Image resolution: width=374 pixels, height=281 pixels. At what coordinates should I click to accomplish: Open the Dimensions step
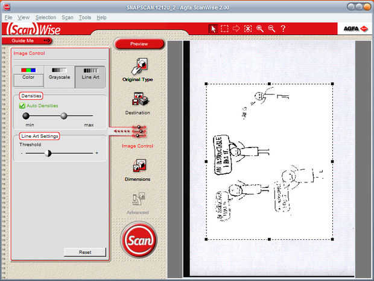click(x=138, y=170)
